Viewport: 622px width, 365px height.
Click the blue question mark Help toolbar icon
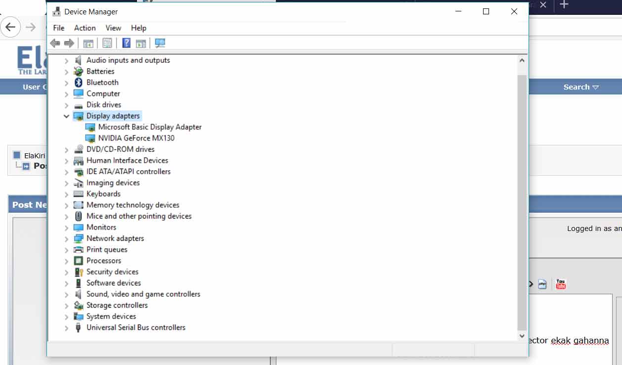pyautogui.click(x=127, y=44)
